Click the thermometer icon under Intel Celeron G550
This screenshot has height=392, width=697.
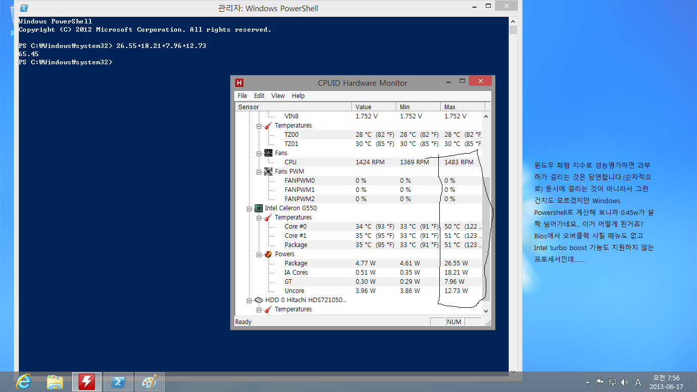point(267,217)
